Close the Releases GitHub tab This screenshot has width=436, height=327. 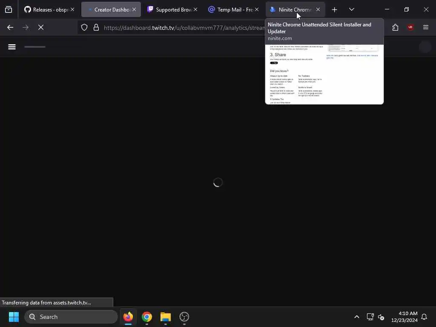coord(72,9)
